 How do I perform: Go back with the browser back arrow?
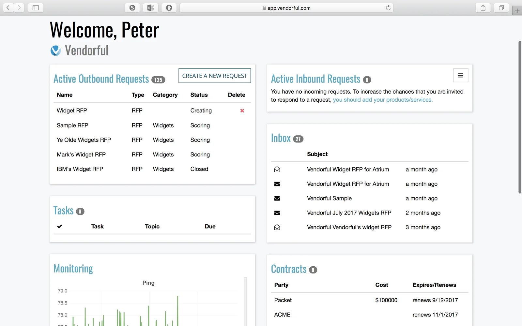[x=8, y=7]
